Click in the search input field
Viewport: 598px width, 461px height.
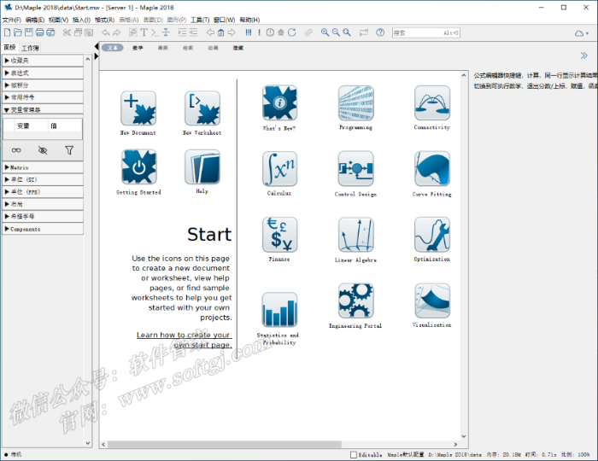click(426, 32)
